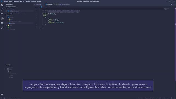176x99 pixels.
Task: Collapse the .vscode folder in explorer
Action: click(x=7, y=17)
